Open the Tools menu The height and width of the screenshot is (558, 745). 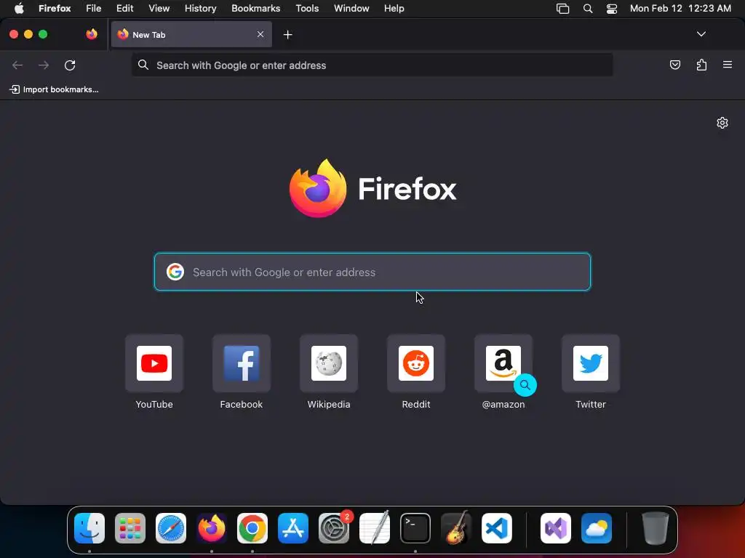click(x=307, y=9)
